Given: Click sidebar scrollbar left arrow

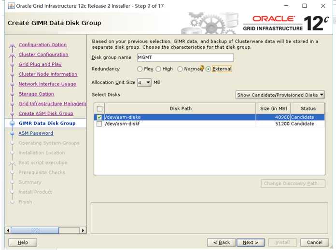Looking at the screenshot, I should point(8,231).
